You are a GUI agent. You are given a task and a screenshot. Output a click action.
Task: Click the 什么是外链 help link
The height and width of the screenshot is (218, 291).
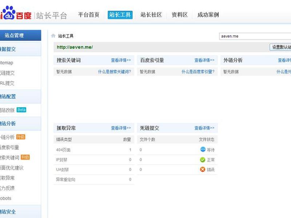tap(284, 72)
